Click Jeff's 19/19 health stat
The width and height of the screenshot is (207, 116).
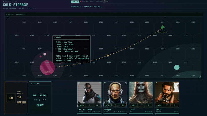[x=133, y=105]
